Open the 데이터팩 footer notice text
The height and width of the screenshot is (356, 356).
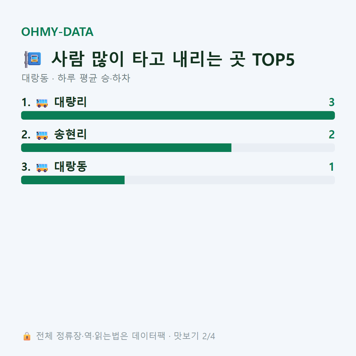[x=100, y=336]
